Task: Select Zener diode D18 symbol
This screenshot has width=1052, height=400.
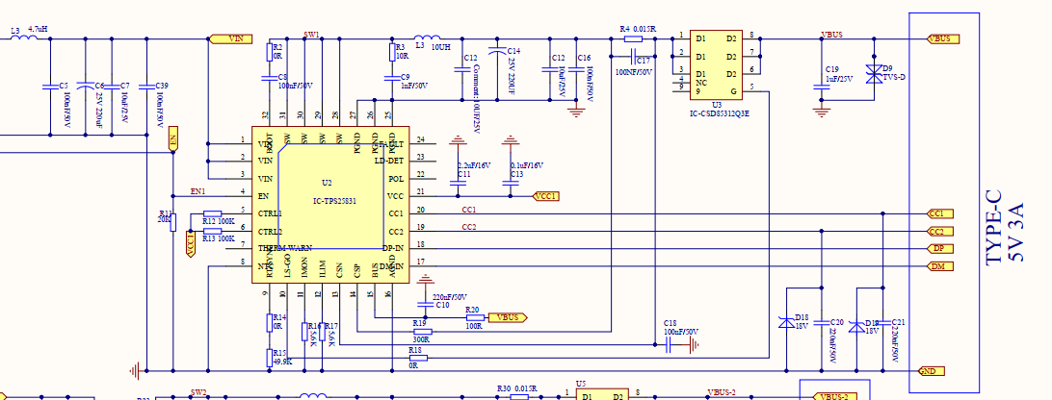Action: 786,322
